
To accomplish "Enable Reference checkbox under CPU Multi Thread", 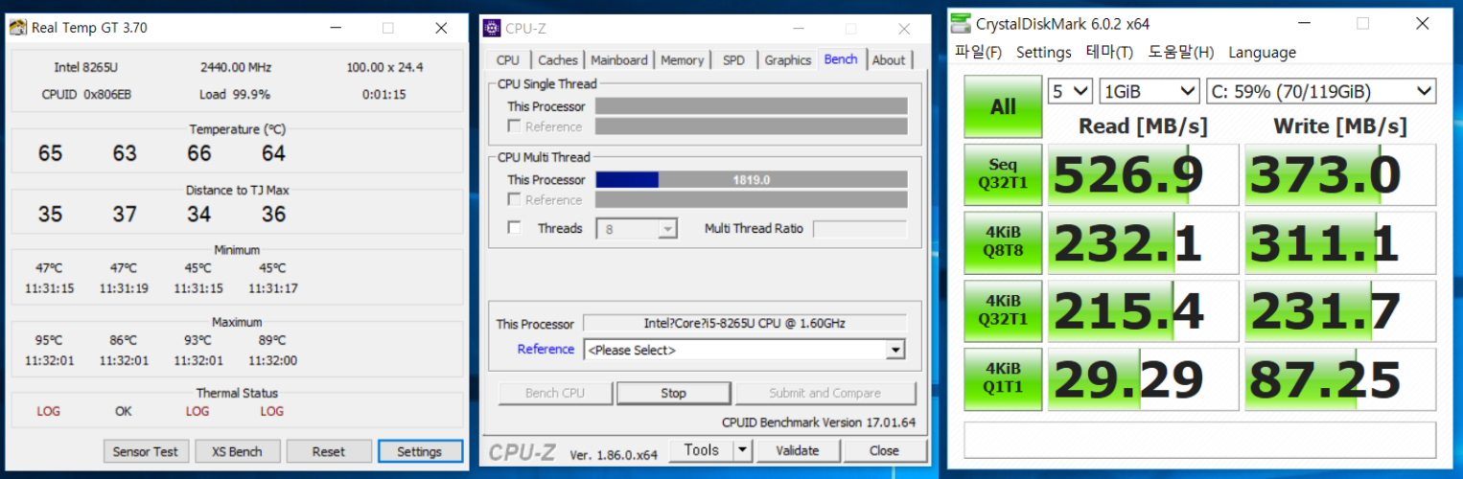I will coord(515,200).
